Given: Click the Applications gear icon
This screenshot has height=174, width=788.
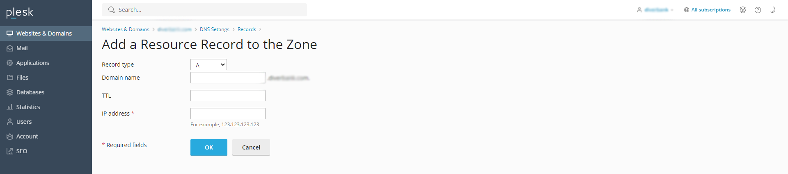Looking at the screenshot, I should [10, 63].
